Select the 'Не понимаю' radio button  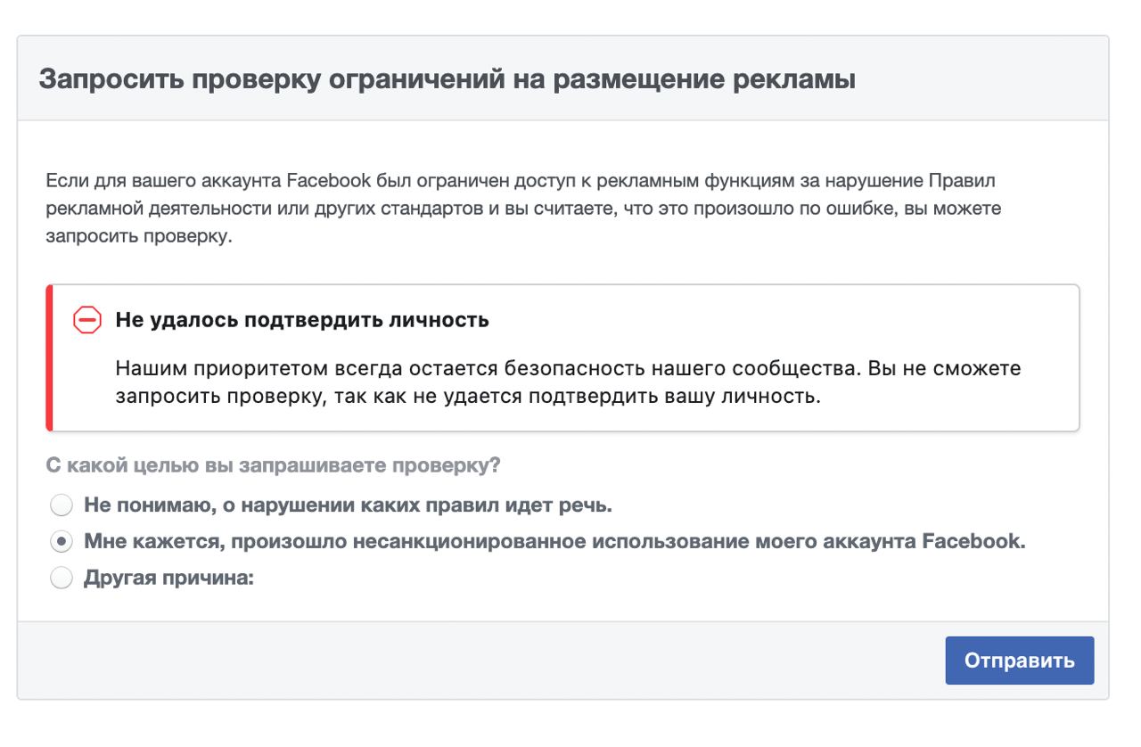click(x=62, y=506)
